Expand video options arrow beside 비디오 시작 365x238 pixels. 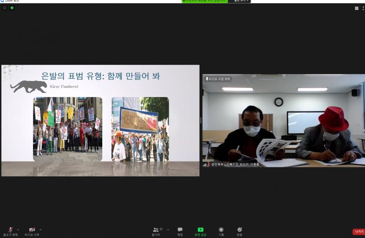[x=41, y=230]
